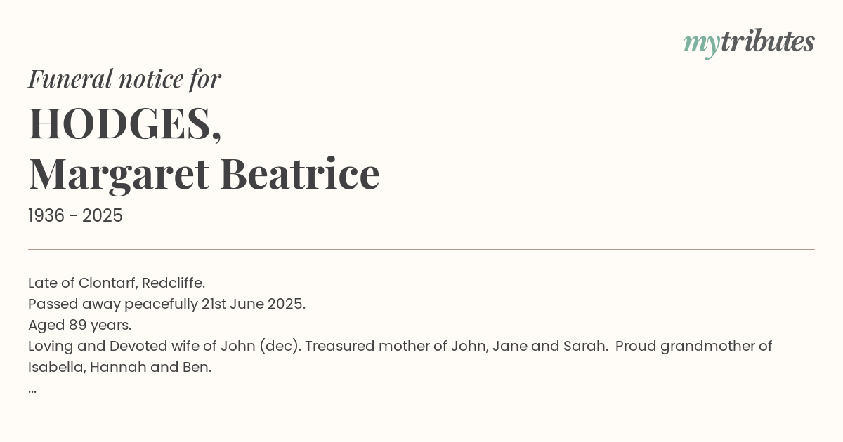Click the name Isabella in the notice

click(55, 367)
